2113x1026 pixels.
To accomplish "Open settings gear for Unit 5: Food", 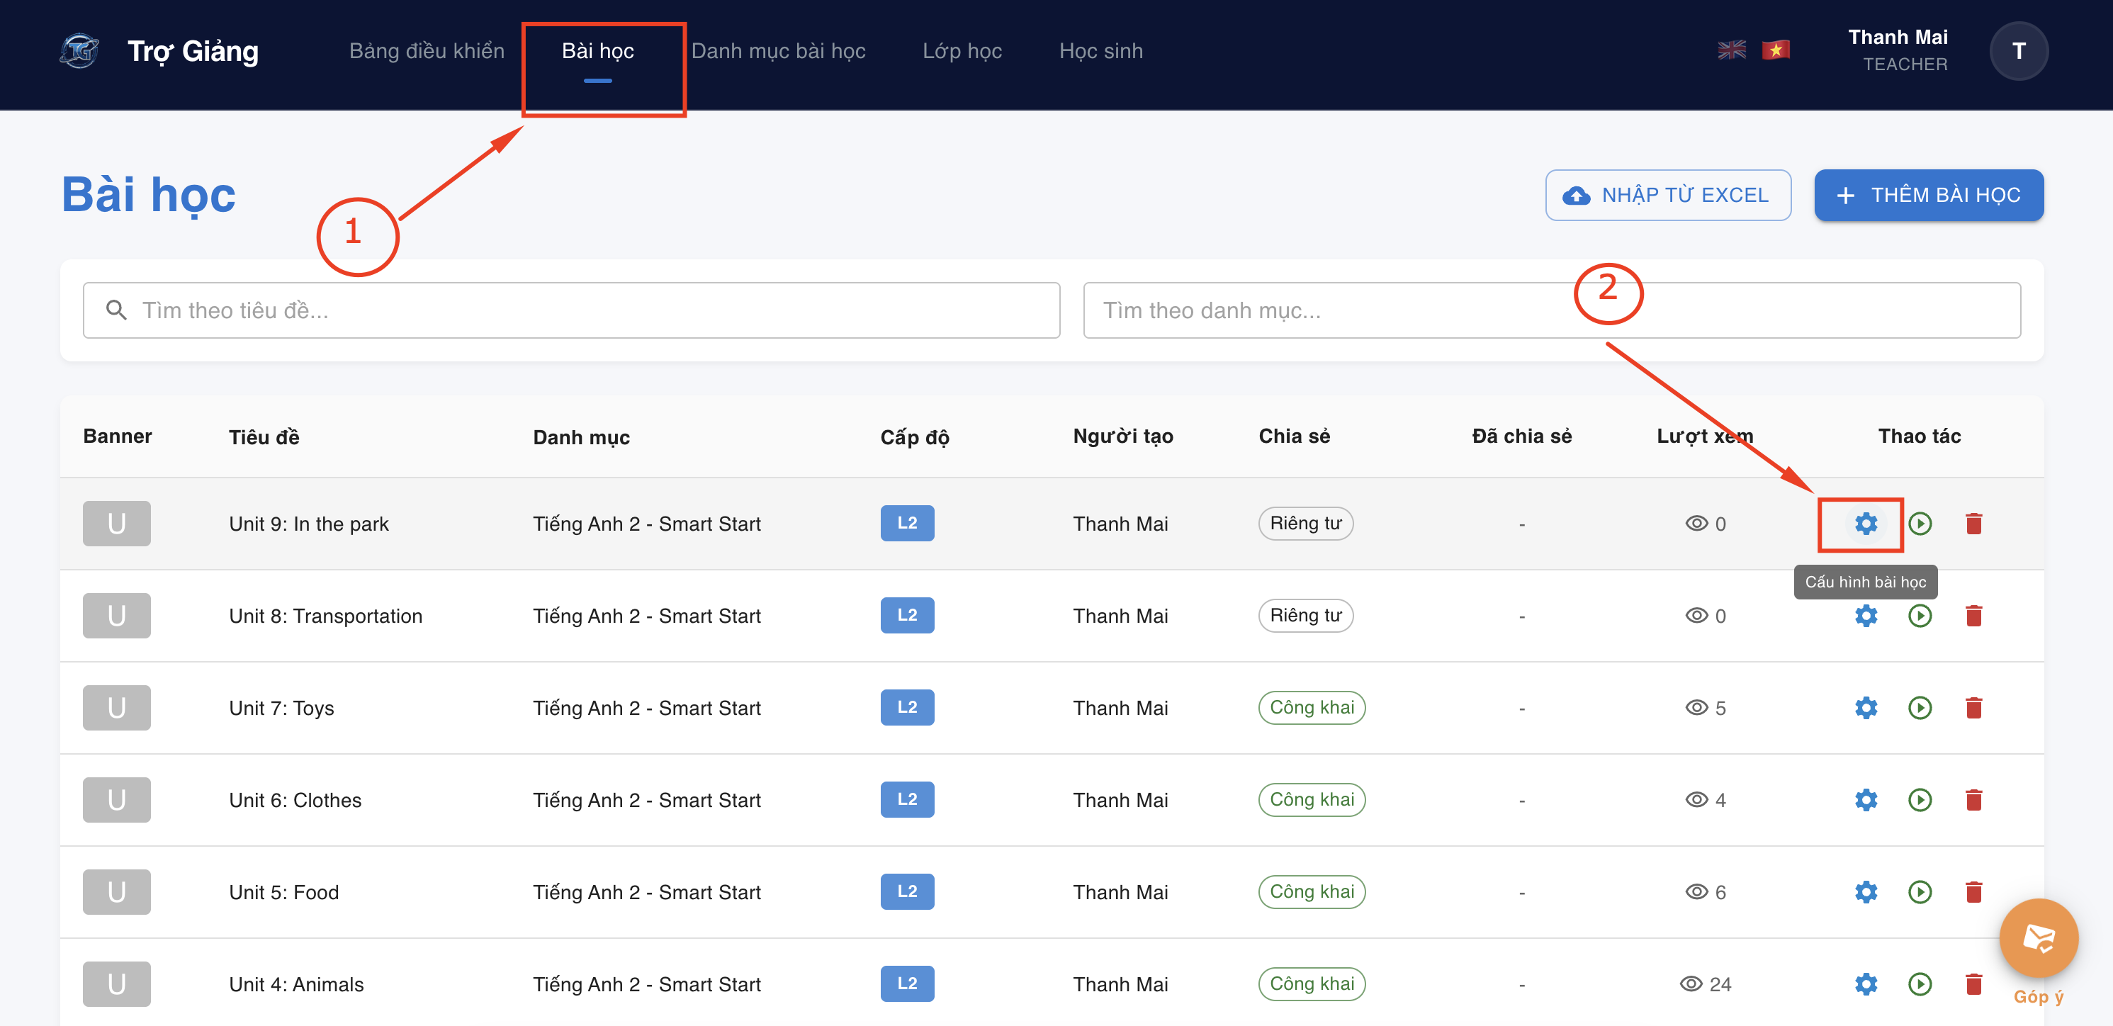I will click(x=1865, y=892).
